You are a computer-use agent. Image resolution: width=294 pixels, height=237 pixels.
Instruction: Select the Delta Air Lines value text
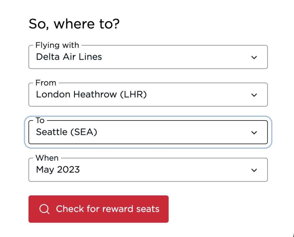click(69, 57)
